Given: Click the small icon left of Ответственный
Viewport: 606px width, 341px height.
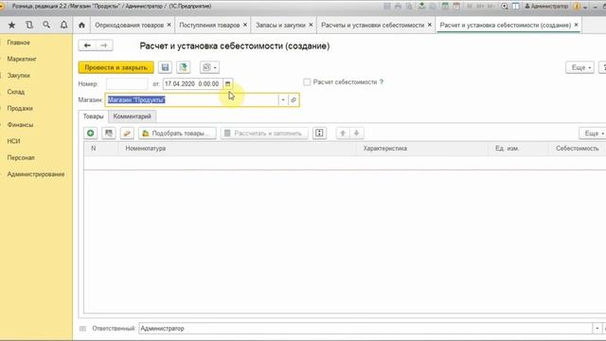Looking at the screenshot, I should click(x=82, y=329).
